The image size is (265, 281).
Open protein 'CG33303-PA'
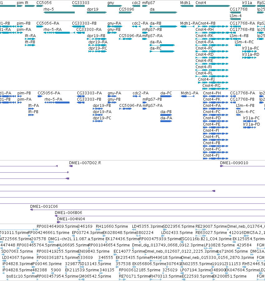[x=89, y=93]
